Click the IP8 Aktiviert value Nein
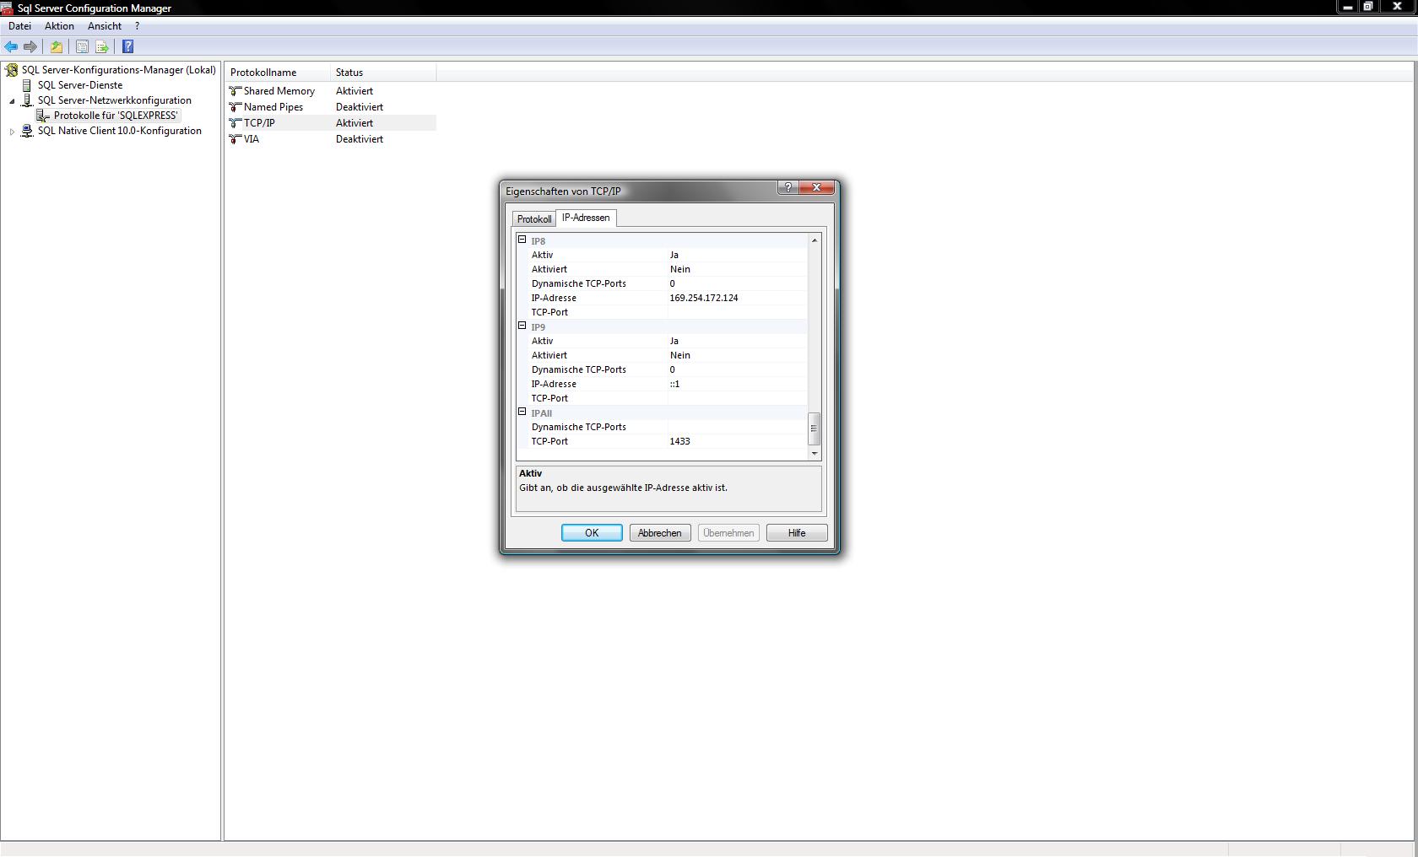 (737, 269)
